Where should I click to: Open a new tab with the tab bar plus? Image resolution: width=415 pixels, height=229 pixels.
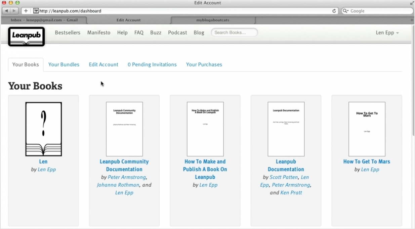[x=412, y=20]
